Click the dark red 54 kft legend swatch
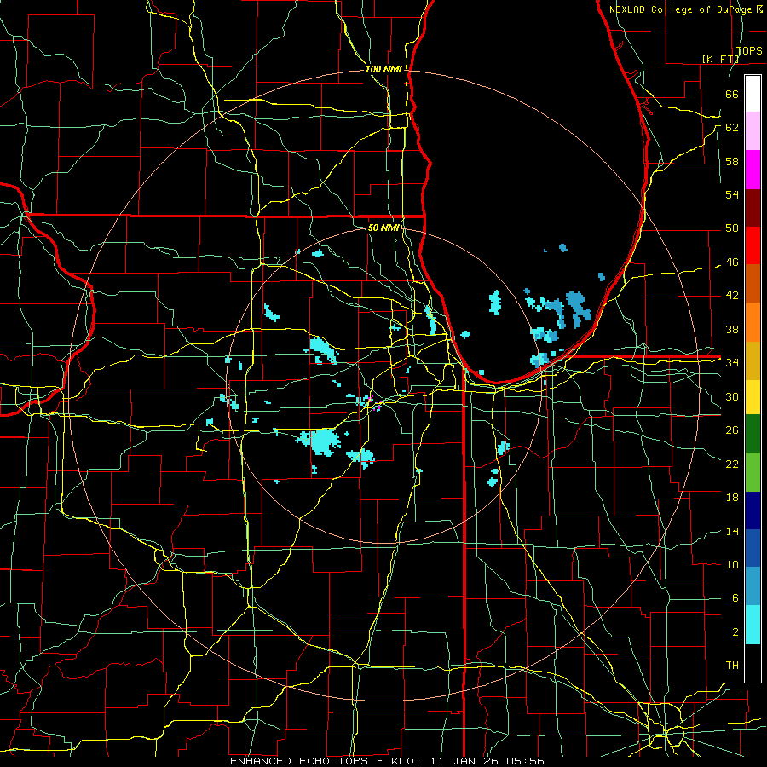 (x=753, y=208)
